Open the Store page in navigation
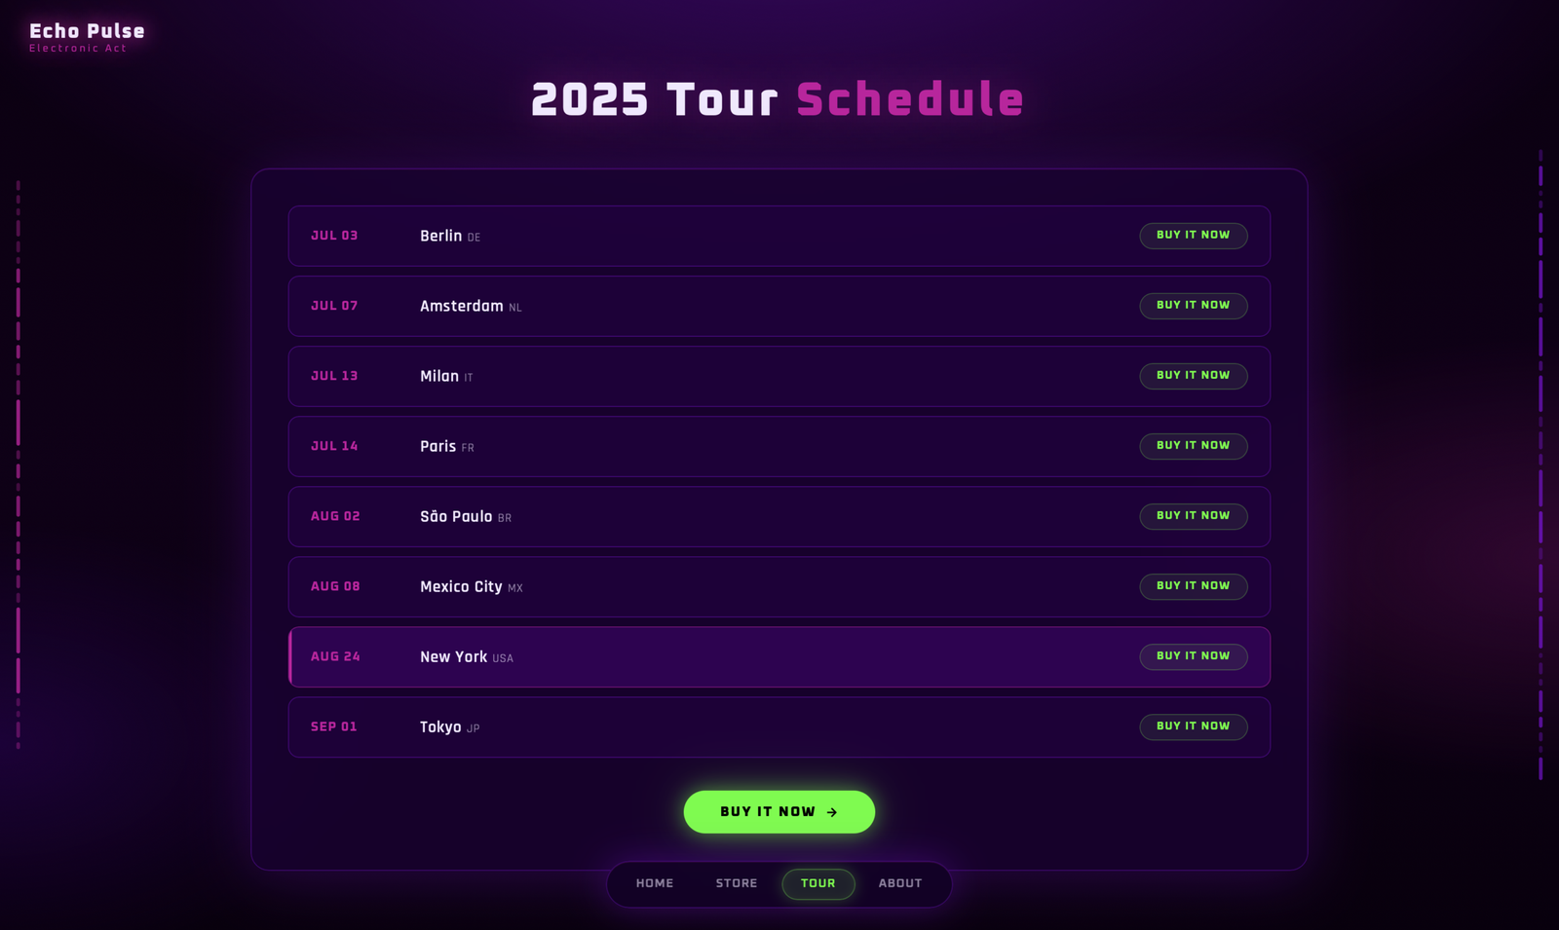Viewport: 1559px width, 930px height. point(737,883)
